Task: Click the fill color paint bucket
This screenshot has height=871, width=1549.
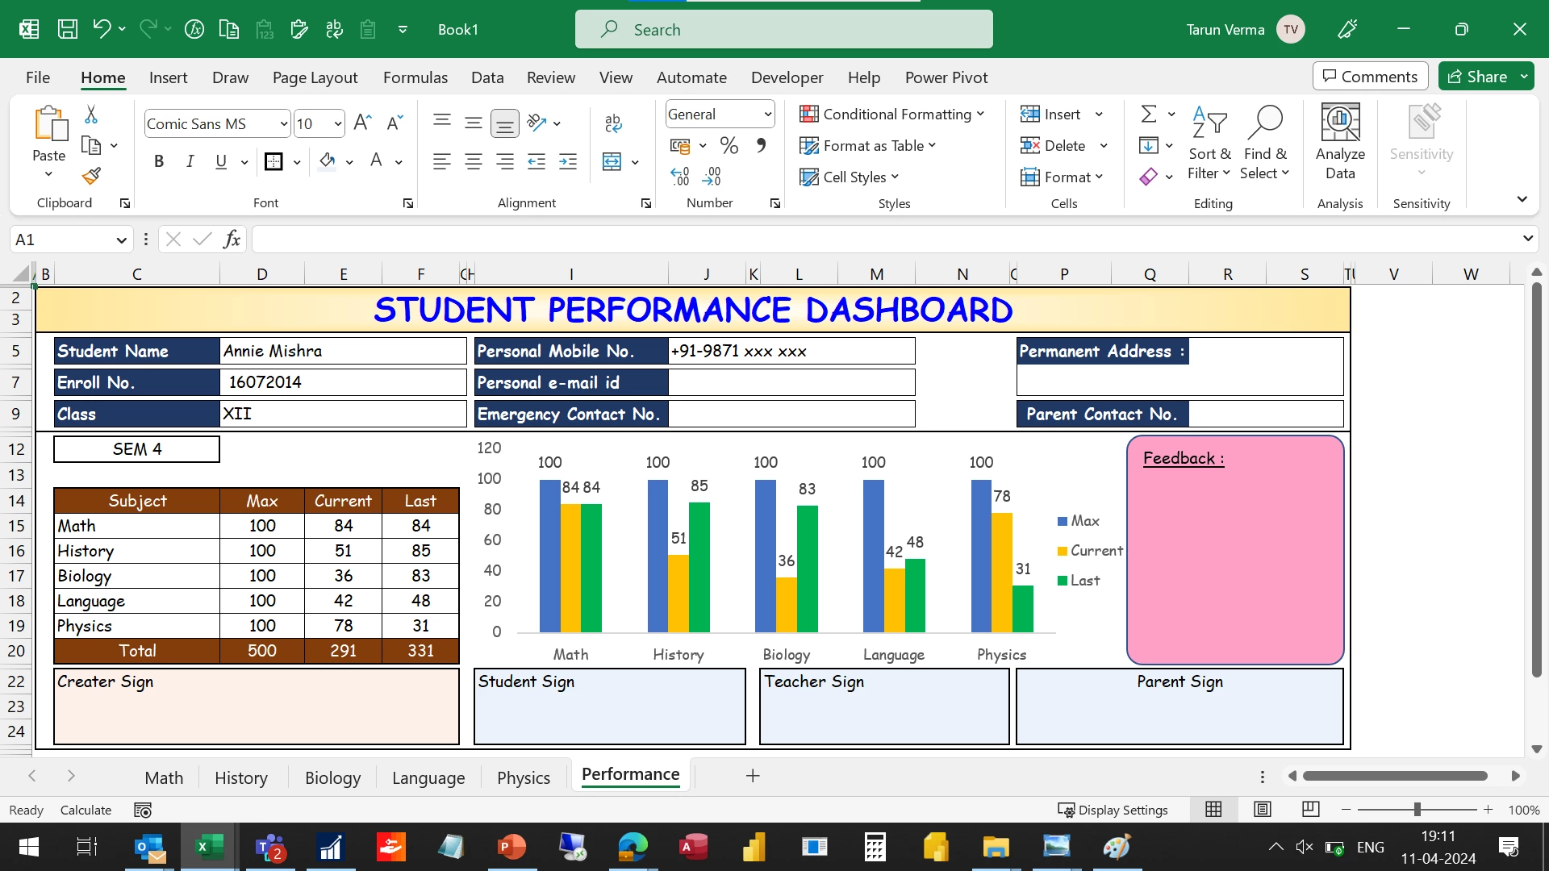Action: tap(327, 161)
